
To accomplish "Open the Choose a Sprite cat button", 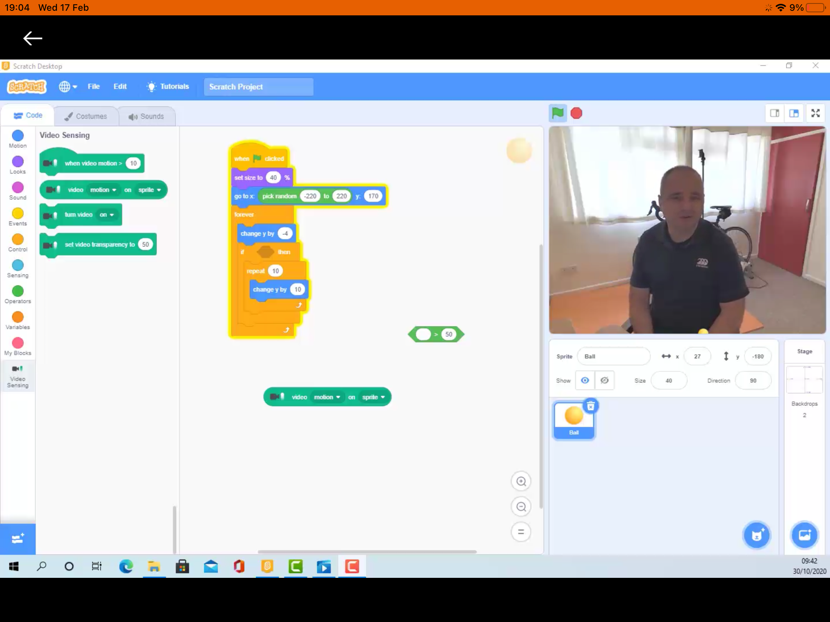I will point(757,535).
